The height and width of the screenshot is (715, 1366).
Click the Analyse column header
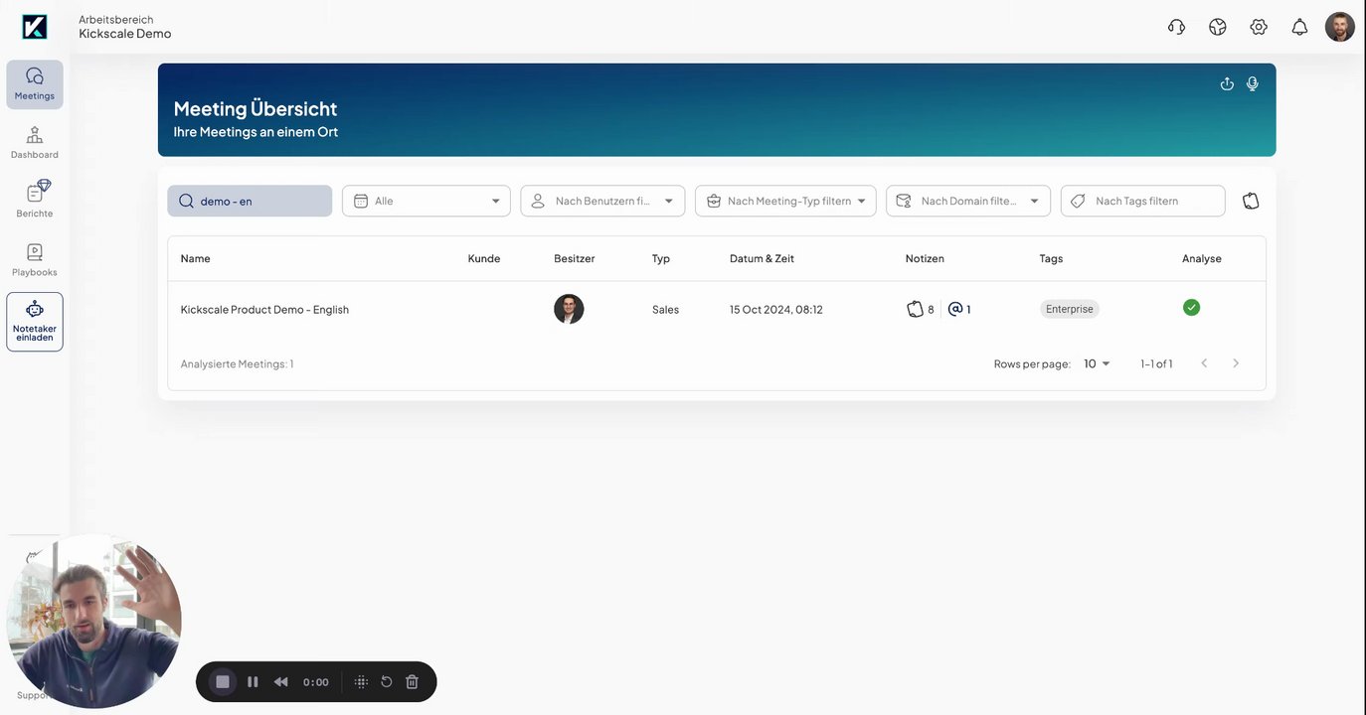coord(1202,258)
